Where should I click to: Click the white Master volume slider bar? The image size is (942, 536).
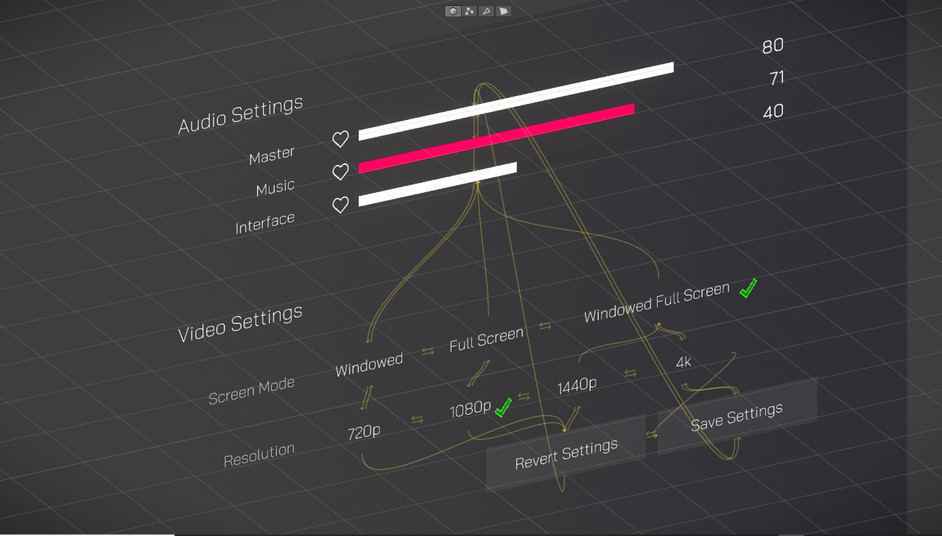(x=516, y=101)
